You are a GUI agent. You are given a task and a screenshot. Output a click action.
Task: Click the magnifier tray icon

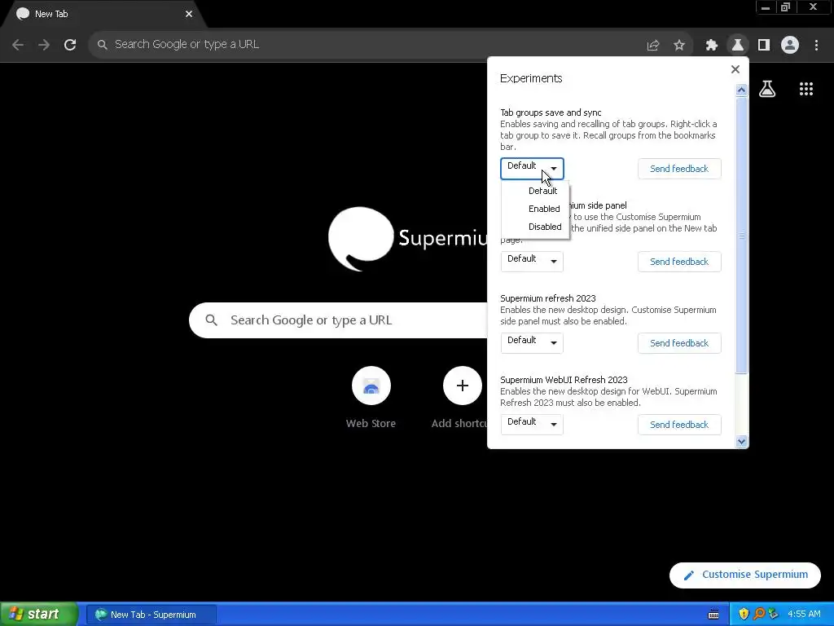(759, 615)
